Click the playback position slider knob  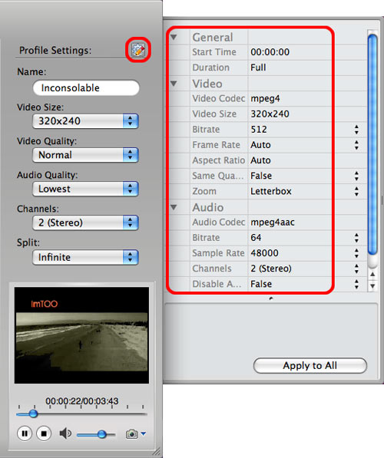[33, 414]
